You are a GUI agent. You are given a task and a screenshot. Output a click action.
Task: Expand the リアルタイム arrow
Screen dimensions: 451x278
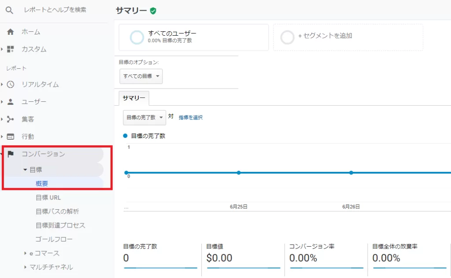click(x=2, y=84)
